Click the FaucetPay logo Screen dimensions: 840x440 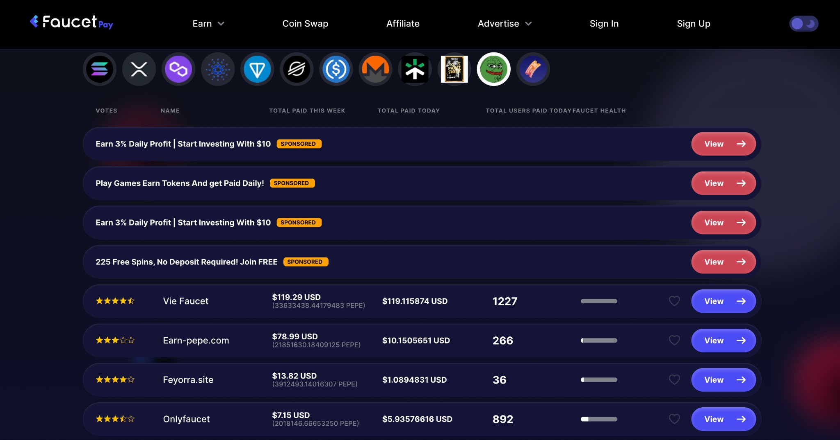[71, 22]
